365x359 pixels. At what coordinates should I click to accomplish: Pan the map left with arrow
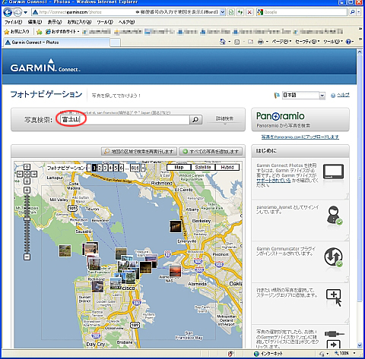tap(20, 174)
